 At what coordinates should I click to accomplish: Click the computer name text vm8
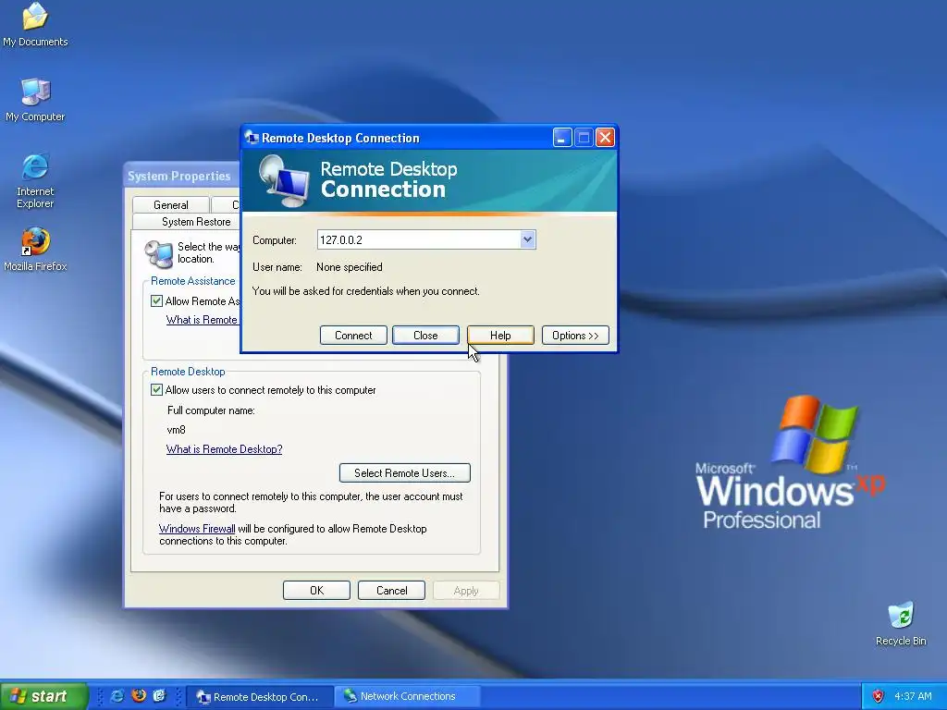[x=177, y=430]
